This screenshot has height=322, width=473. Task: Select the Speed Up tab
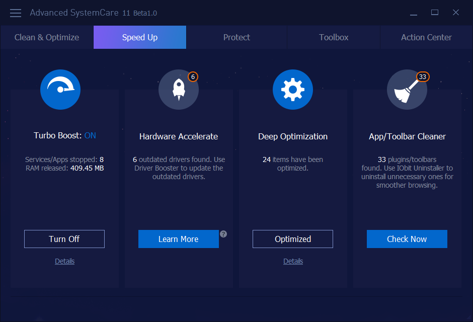[140, 37]
